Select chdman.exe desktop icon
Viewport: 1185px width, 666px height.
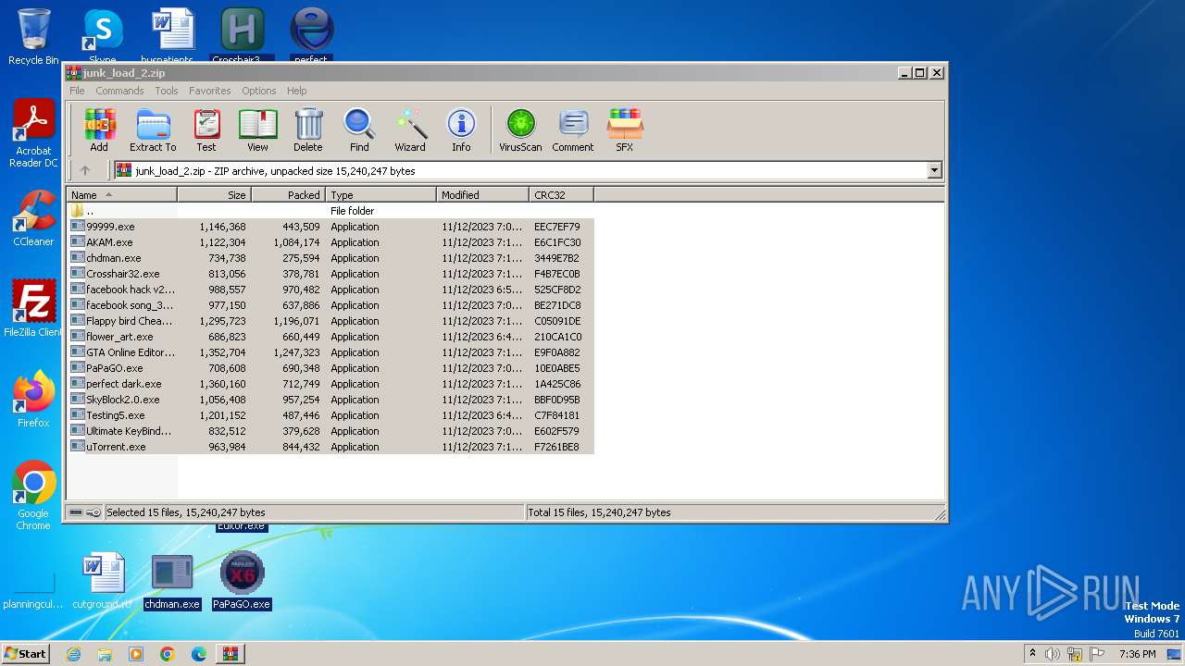click(172, 583)
